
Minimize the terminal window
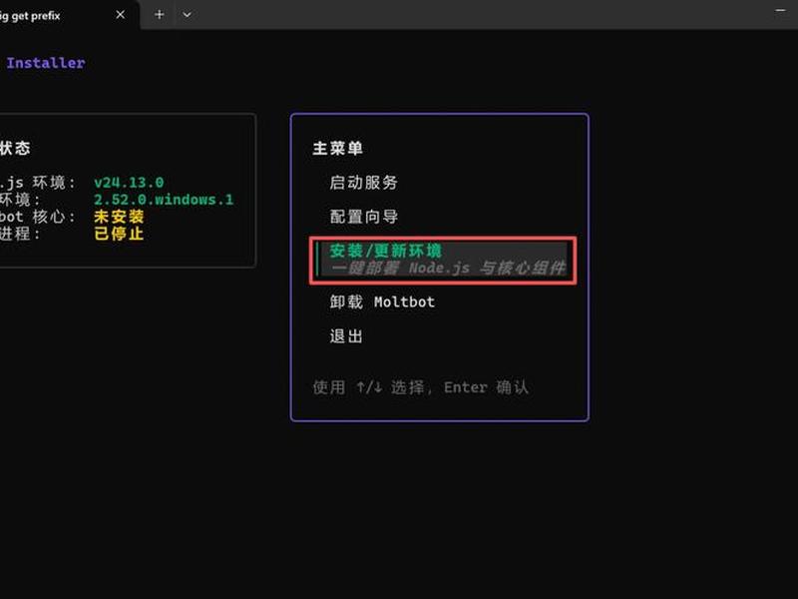[x=781, y=10]
